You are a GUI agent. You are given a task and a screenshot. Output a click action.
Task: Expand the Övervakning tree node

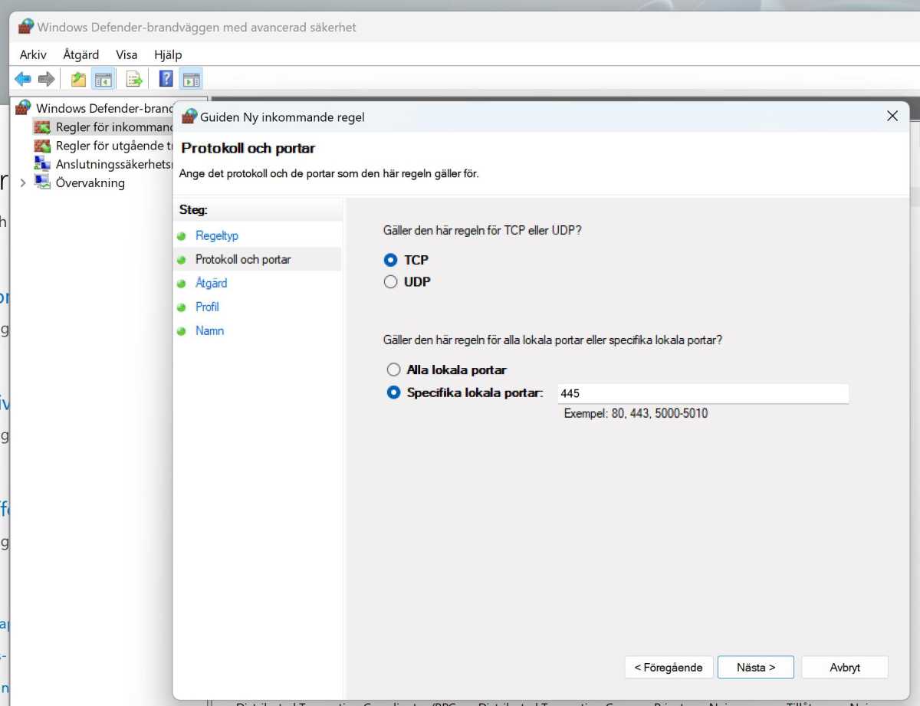point(23,183)
